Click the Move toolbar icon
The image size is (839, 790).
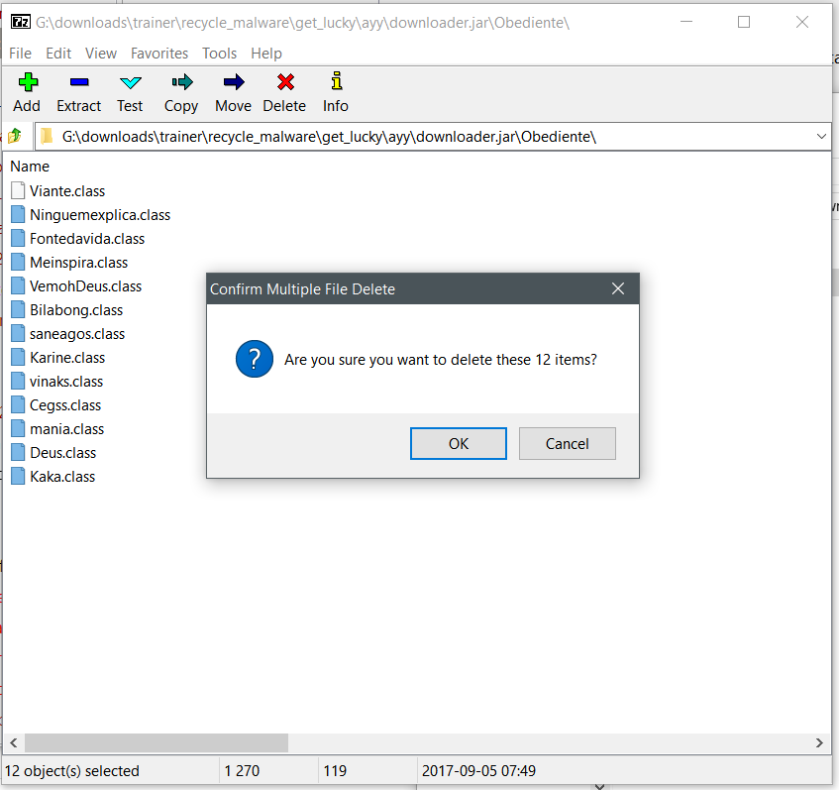[233, 83]
